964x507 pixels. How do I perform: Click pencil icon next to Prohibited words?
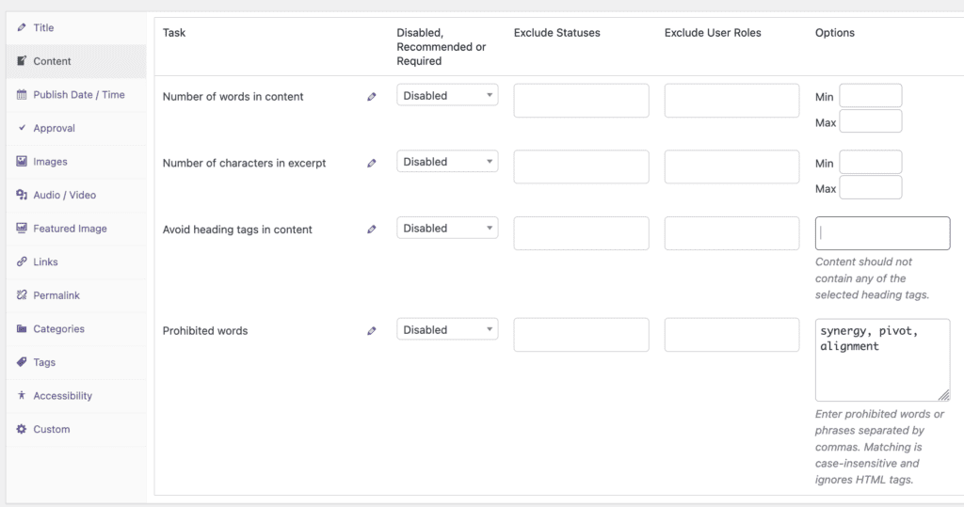pyautogui.click(x=372, y=331)
